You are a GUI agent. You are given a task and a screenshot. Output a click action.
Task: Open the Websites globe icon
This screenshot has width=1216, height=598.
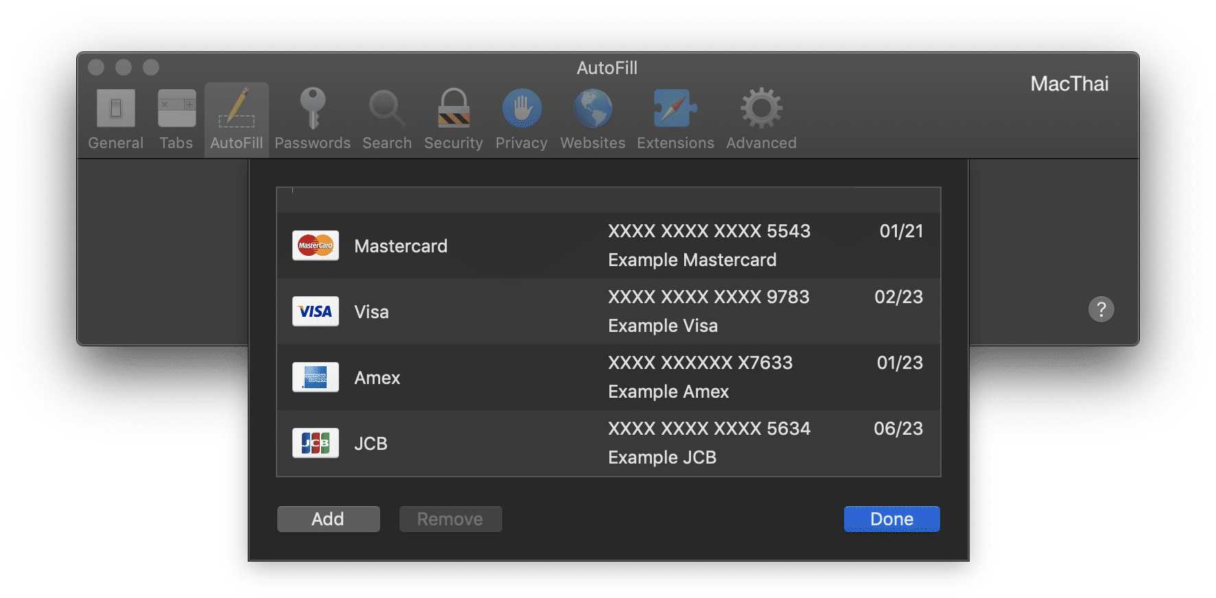click(x=593, y=108)
